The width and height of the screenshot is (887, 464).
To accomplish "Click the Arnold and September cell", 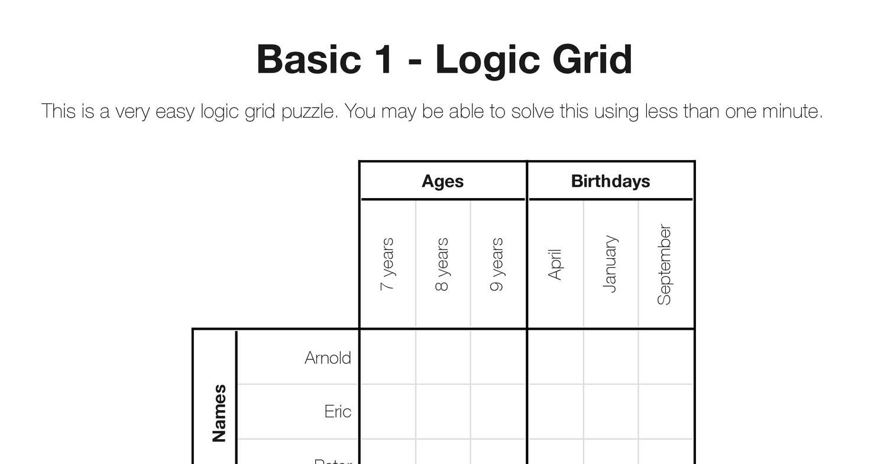I will 665,357.
